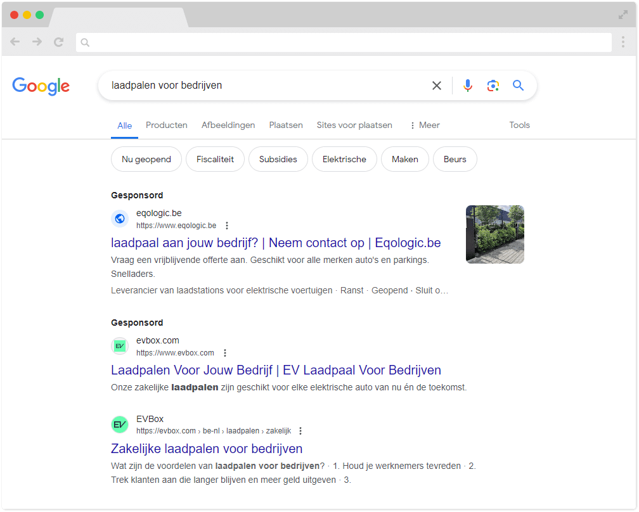Focus the browser address bar
The image size is (639, 512).
(344, 42)
